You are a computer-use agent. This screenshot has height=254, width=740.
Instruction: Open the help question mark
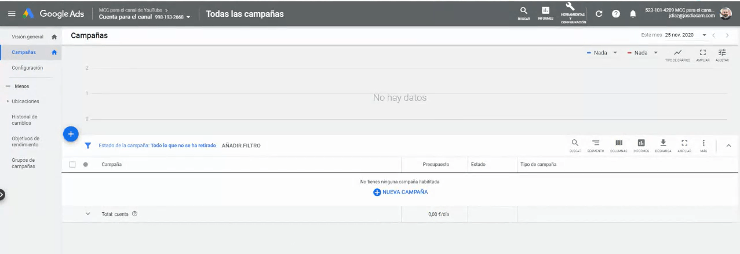click(616, 13)
